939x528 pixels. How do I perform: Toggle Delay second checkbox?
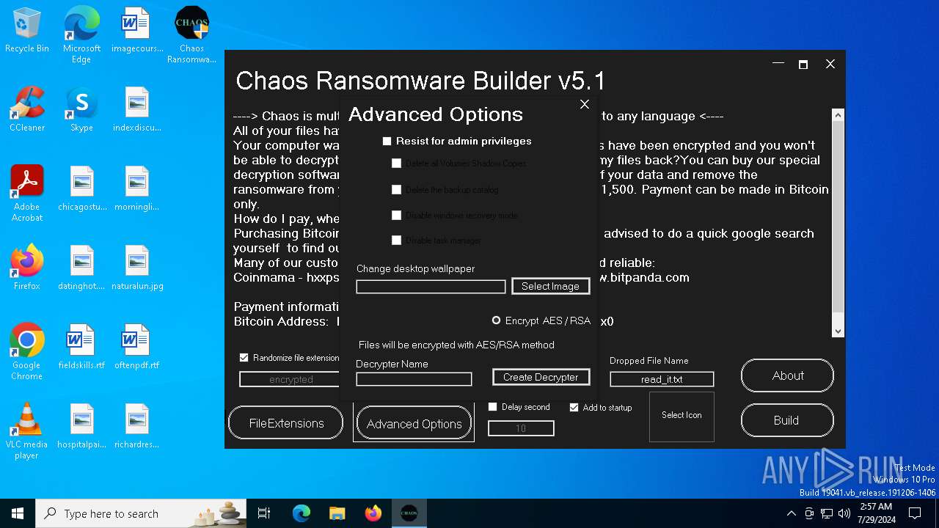[x=493, y=407]
